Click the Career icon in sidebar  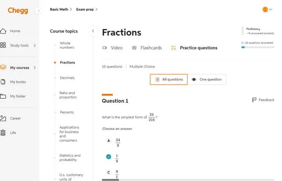[x=3, y=118]
